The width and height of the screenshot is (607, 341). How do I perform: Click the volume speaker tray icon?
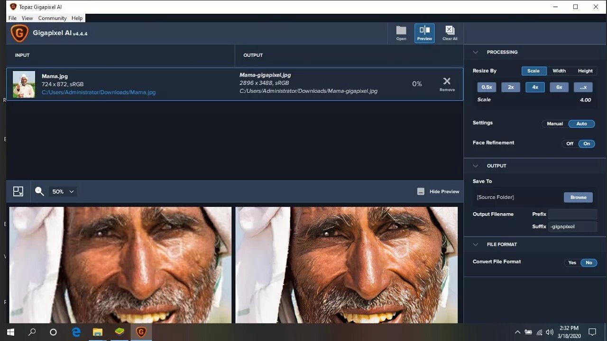coord(550,332)
